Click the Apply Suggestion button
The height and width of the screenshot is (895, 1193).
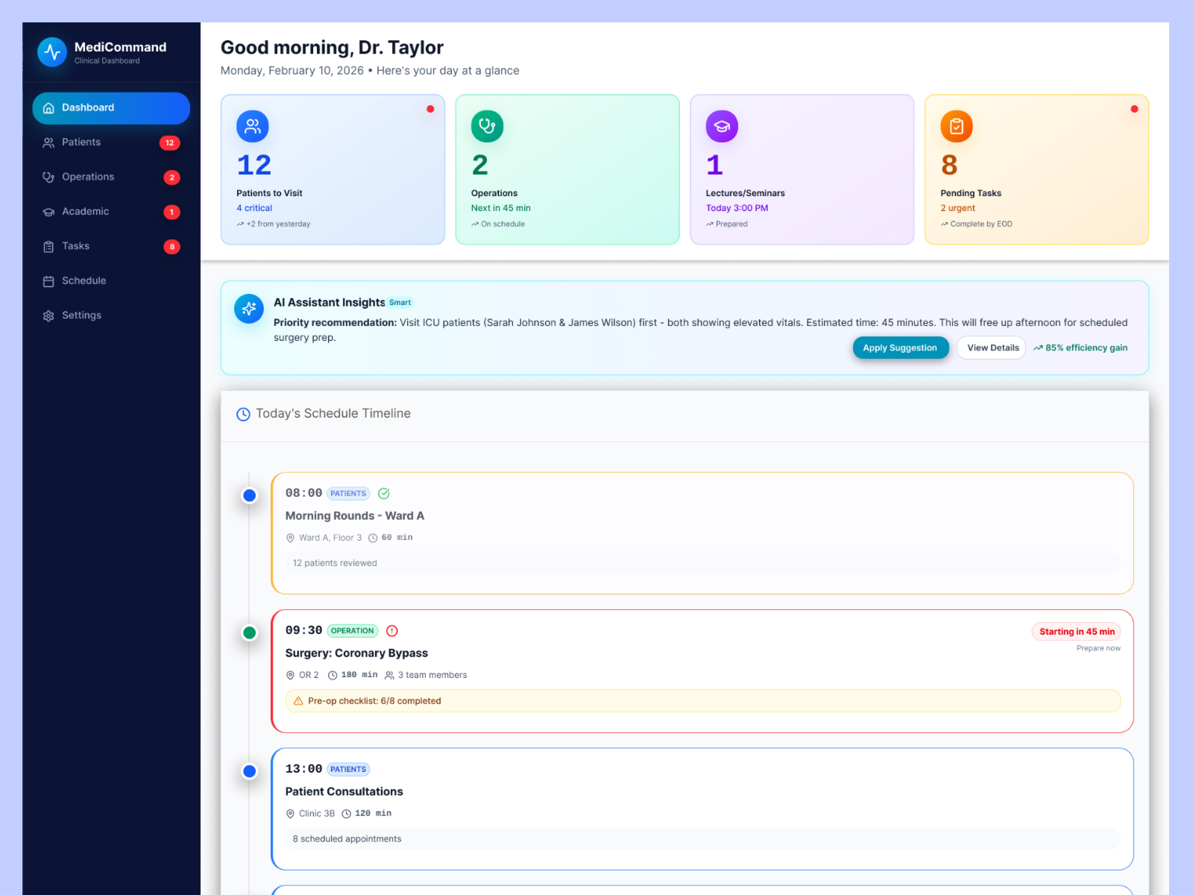(x=900, y=348)
